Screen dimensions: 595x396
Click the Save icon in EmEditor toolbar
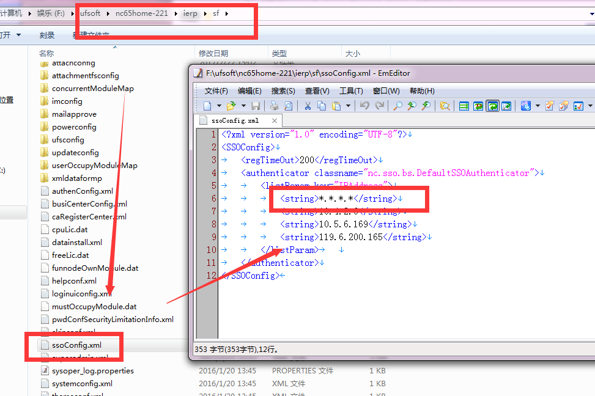click(256, 106)
